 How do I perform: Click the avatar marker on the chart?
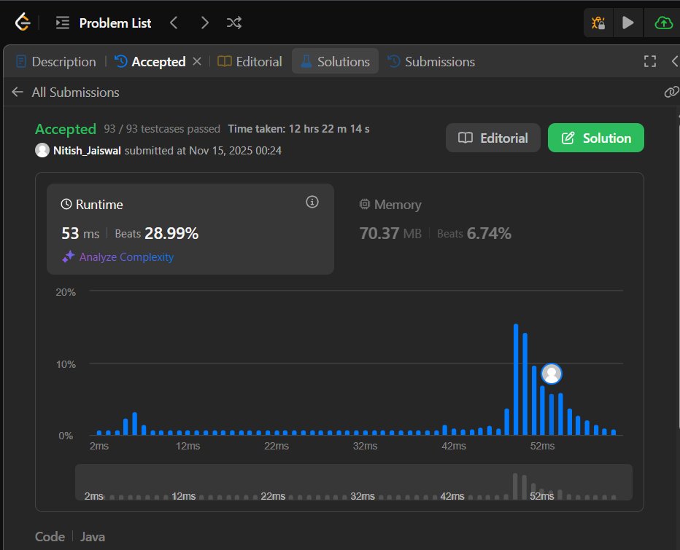(x=552, y=373)
